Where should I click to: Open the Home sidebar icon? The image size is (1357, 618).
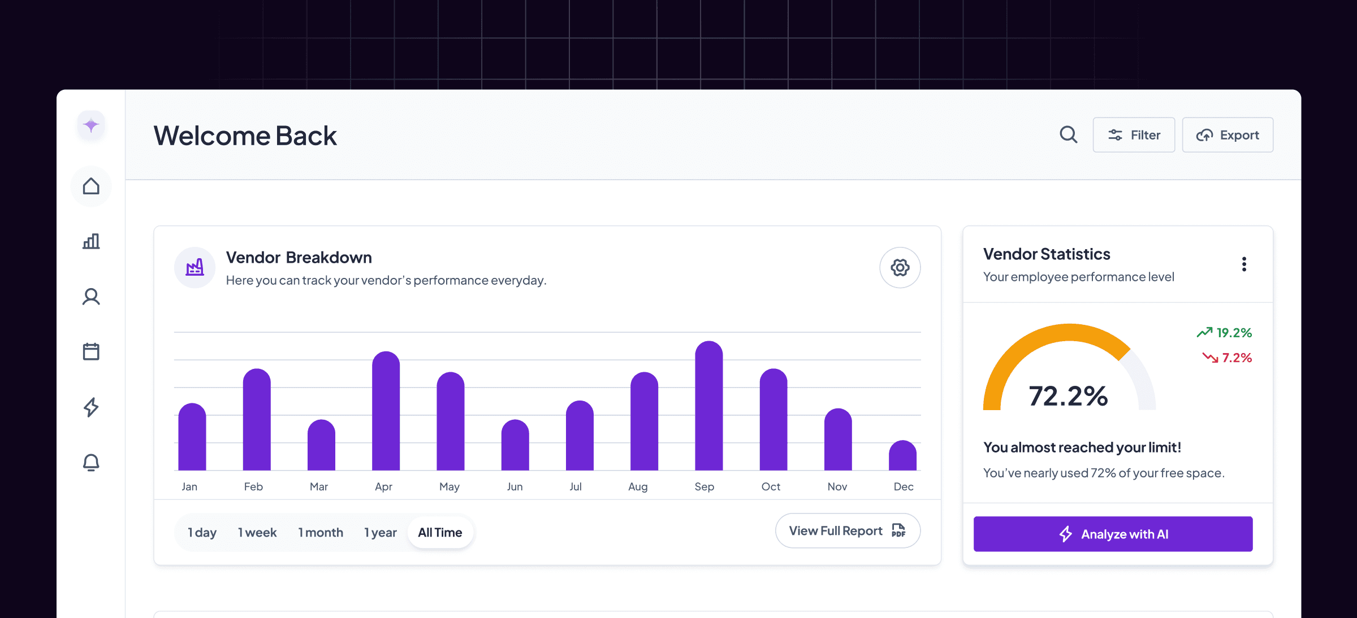(91, 186)
